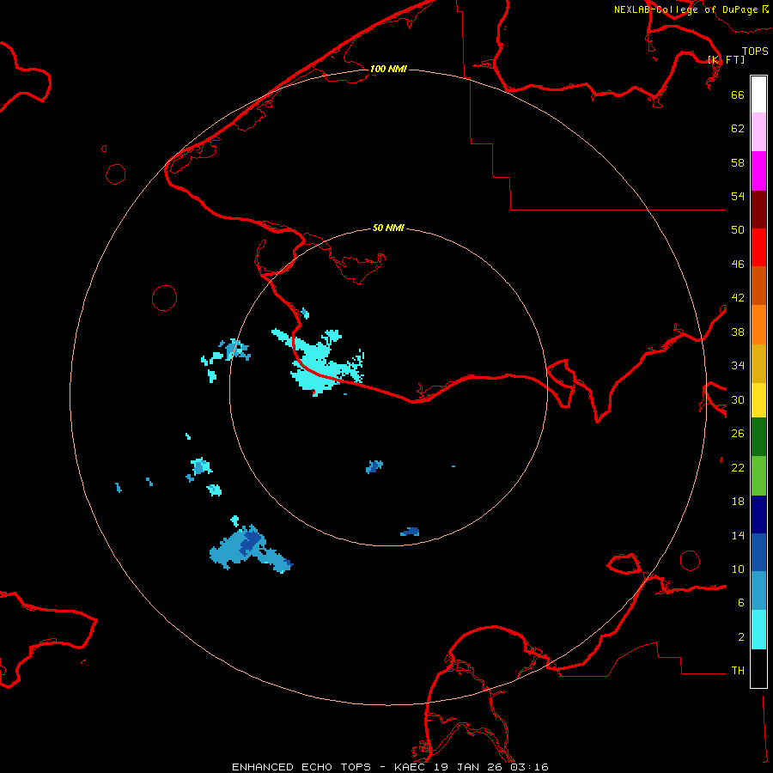Click the 62 legend value

point(738,129)
